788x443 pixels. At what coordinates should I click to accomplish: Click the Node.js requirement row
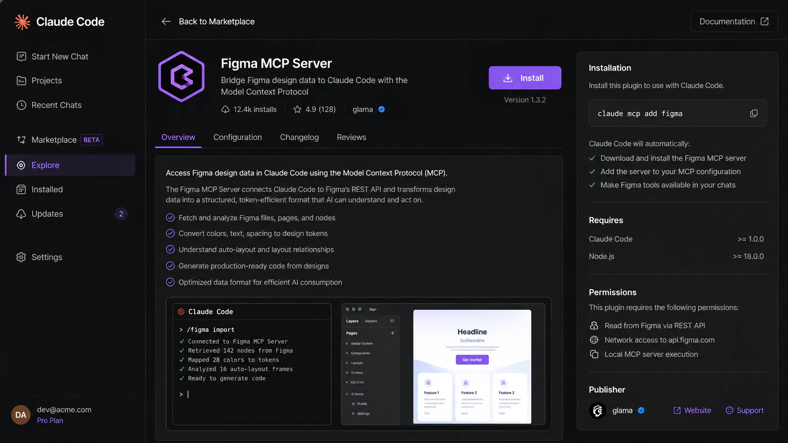[676, 257]
